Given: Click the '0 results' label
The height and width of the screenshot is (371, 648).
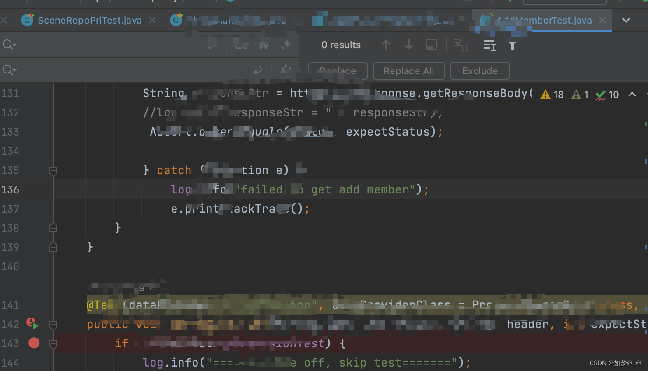Looking at the screenshot, I should (x=341, y=45).
